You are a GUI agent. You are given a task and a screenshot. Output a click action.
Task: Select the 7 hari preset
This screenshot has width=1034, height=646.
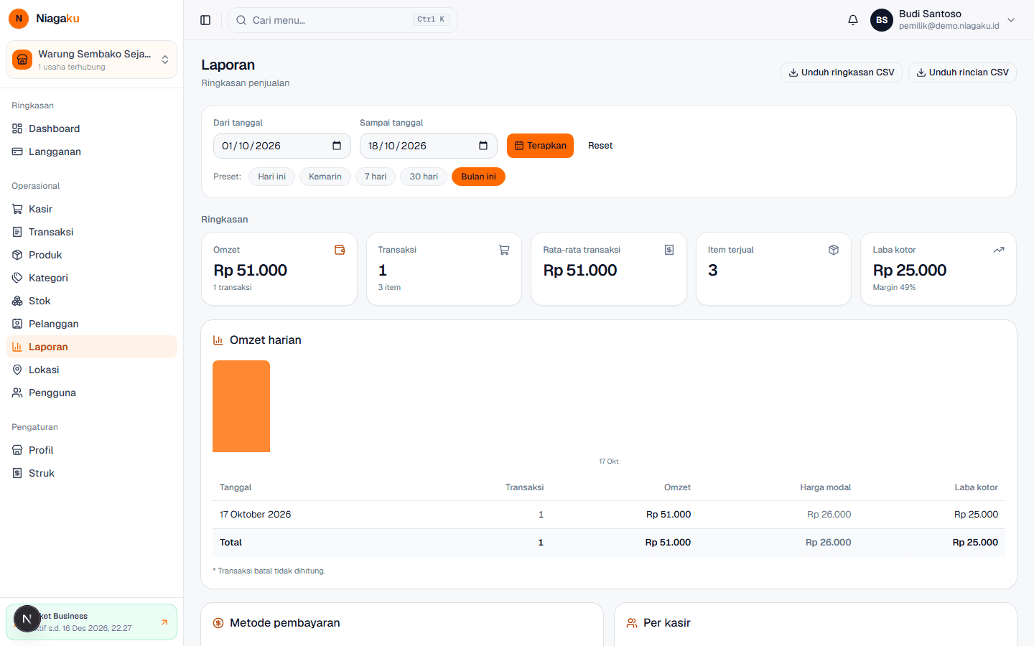pos(376,177)
